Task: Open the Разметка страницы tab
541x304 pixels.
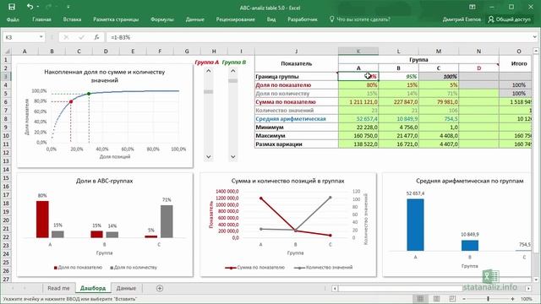Action: 116,19
